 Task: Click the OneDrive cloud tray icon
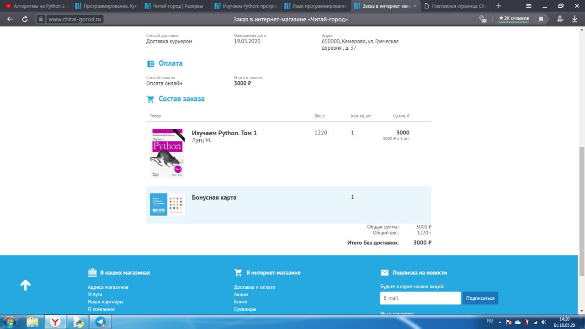pyautogui.click(x=518, y=322)
